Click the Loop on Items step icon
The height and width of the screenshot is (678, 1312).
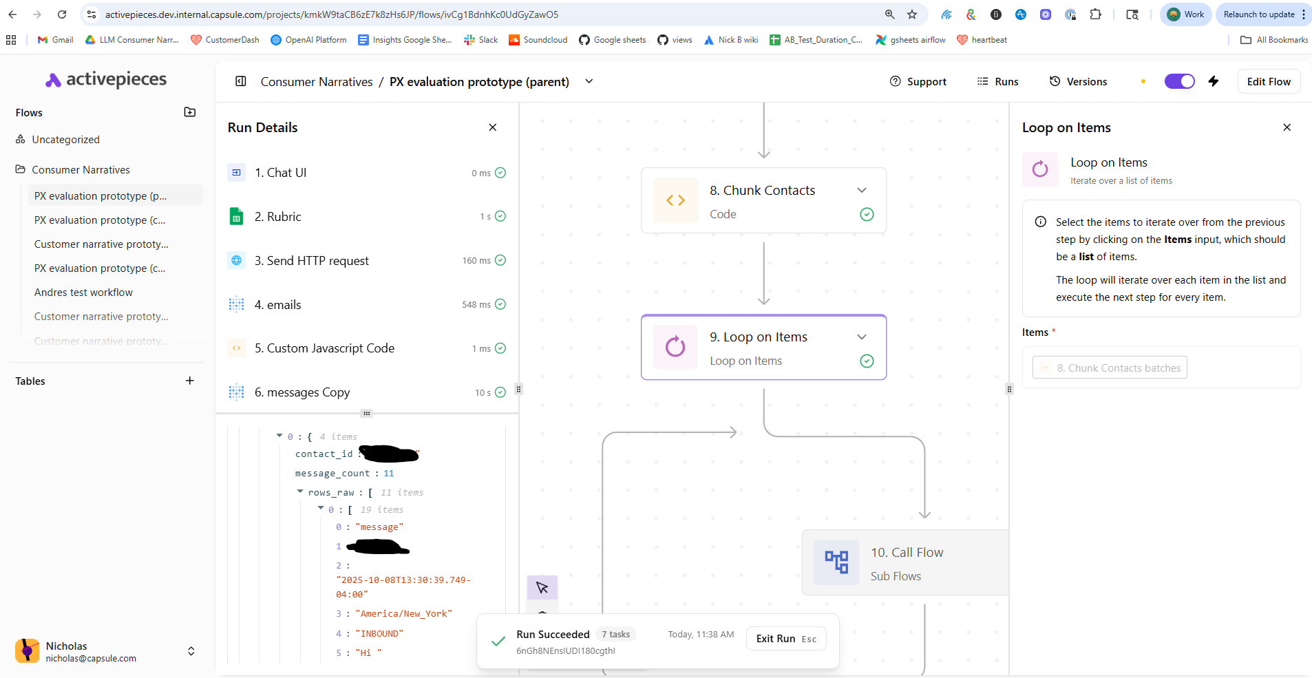pos(675,347)
